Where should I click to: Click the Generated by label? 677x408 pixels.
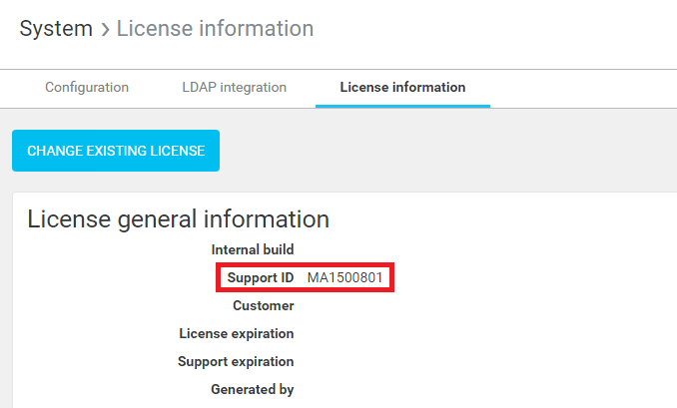(252, 389)
